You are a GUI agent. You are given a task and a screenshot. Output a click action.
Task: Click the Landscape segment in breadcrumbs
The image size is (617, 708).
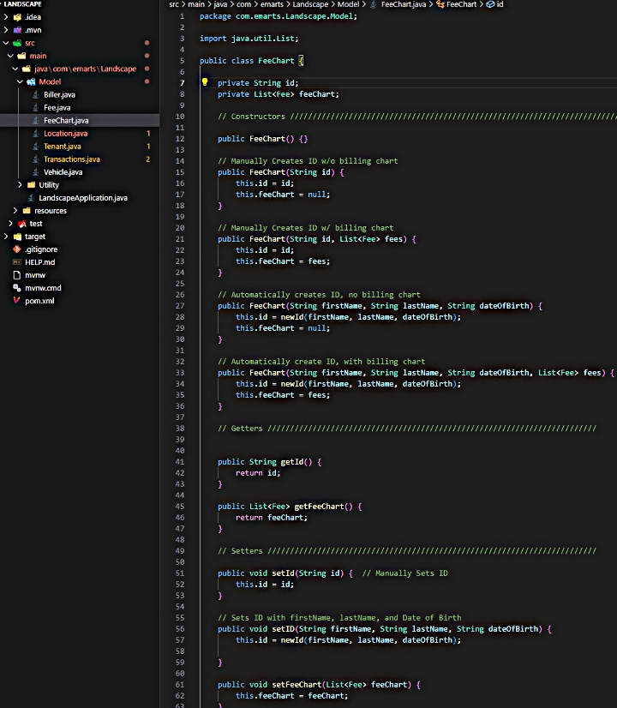310,5
